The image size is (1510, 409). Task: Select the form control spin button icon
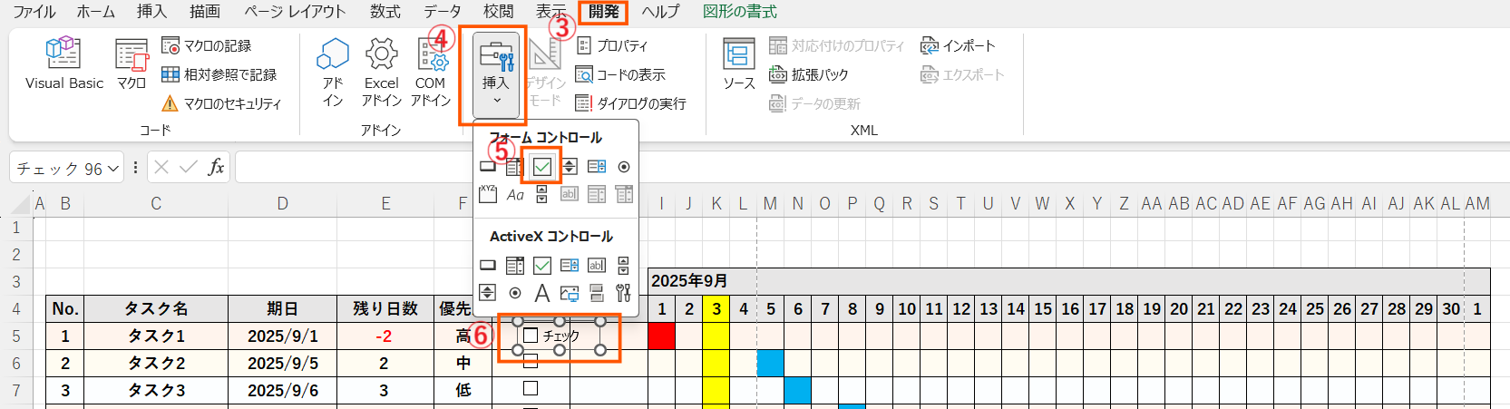point(570,167)
